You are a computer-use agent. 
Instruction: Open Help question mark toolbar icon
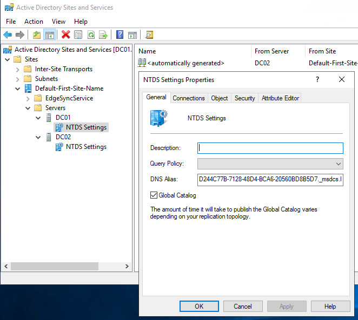point(120,35)
